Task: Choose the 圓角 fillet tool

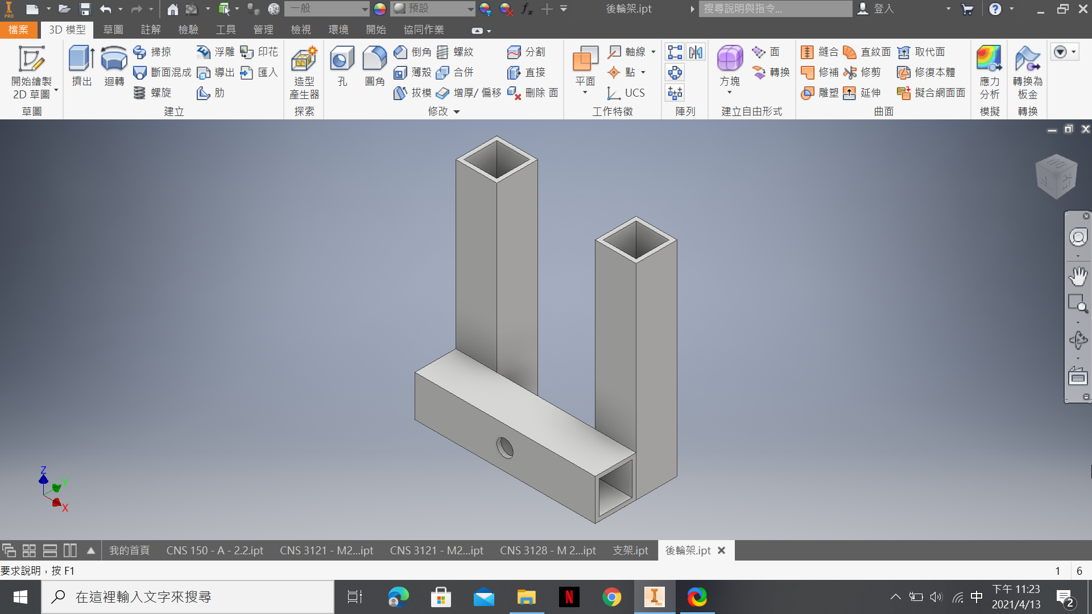Action: (374, 66)
